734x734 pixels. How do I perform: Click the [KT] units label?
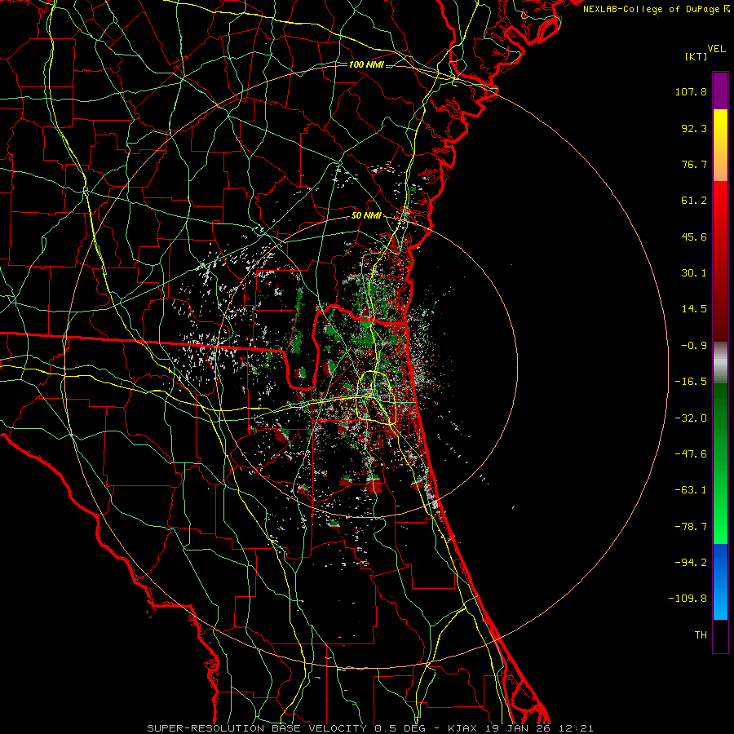point(696,56)
